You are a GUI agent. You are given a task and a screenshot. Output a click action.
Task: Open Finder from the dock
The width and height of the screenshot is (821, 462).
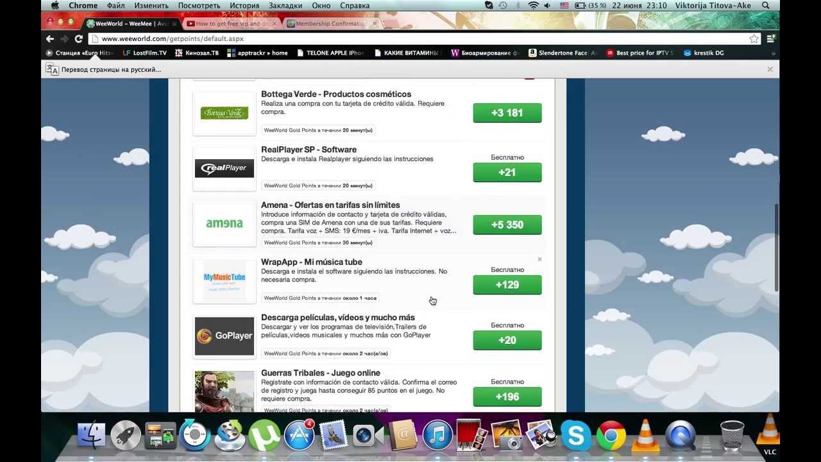[x=91, y=436]
